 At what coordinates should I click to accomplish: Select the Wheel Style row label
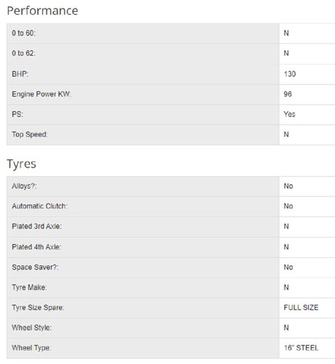[31, 328]
